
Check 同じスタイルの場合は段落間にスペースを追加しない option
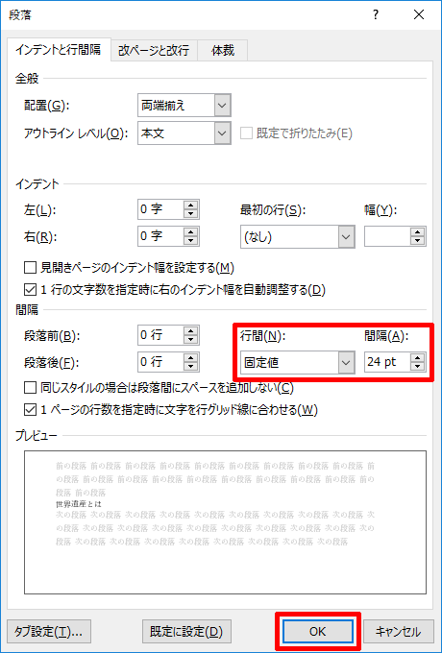(x=30, y=388)
